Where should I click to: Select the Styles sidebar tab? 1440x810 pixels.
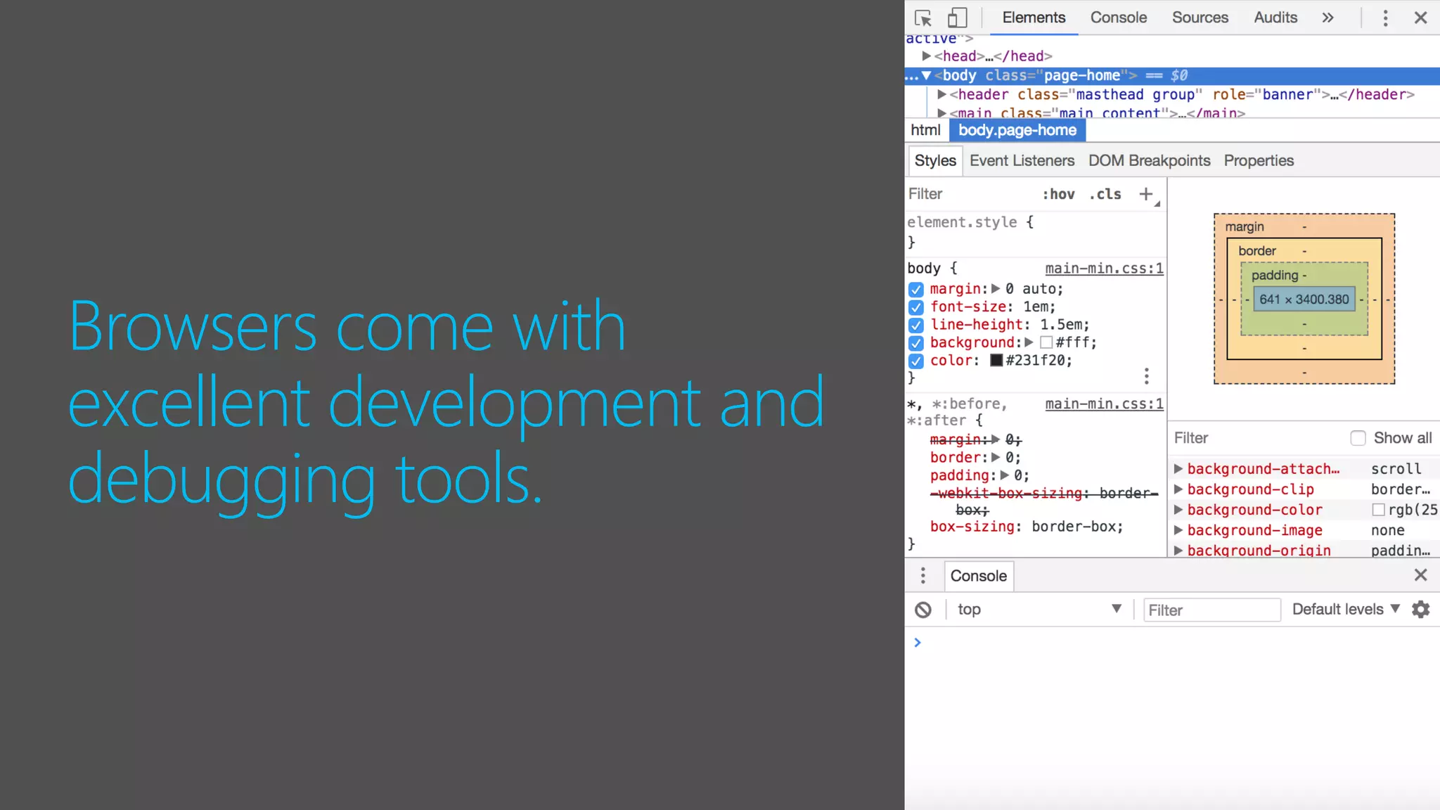(935, 161)
